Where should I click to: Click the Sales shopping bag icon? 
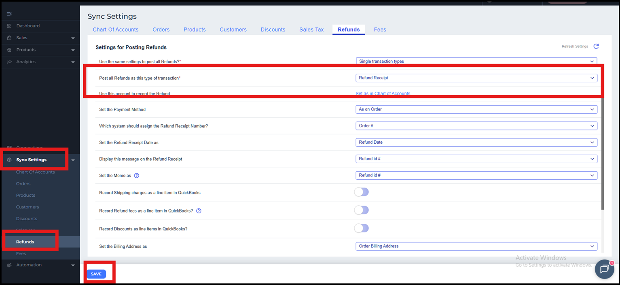9,38
